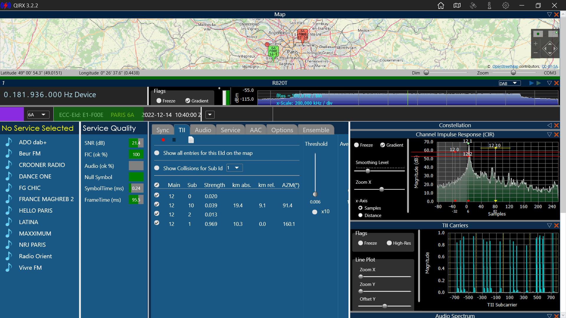Select the Radio Orient service
Viewport: 566px width, 318px height.
[x=35, y=256]
